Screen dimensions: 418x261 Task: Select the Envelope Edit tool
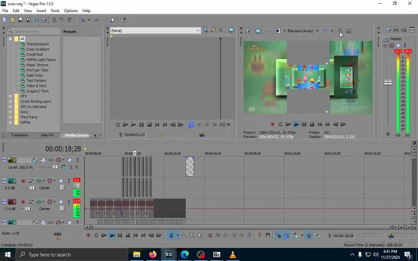[184, 235]
